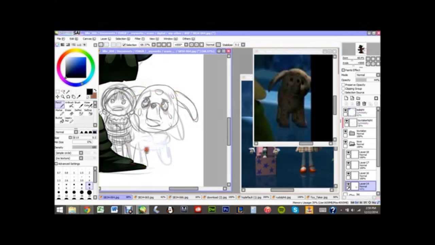Switch to the Toy_Taker.jpg tab
This screenshot has width=435, height=245.
click(322, 197)
